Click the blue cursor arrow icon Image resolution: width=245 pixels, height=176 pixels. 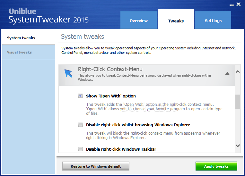(x=68, y=73)
